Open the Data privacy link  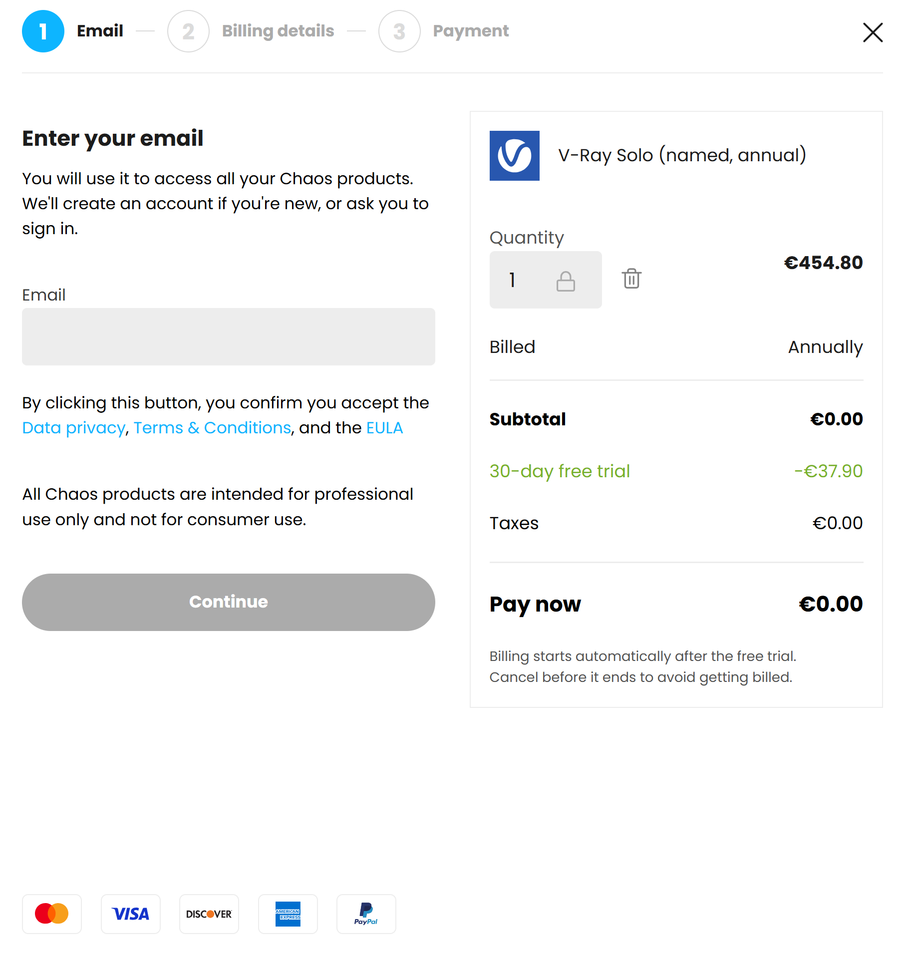(74, 428)
